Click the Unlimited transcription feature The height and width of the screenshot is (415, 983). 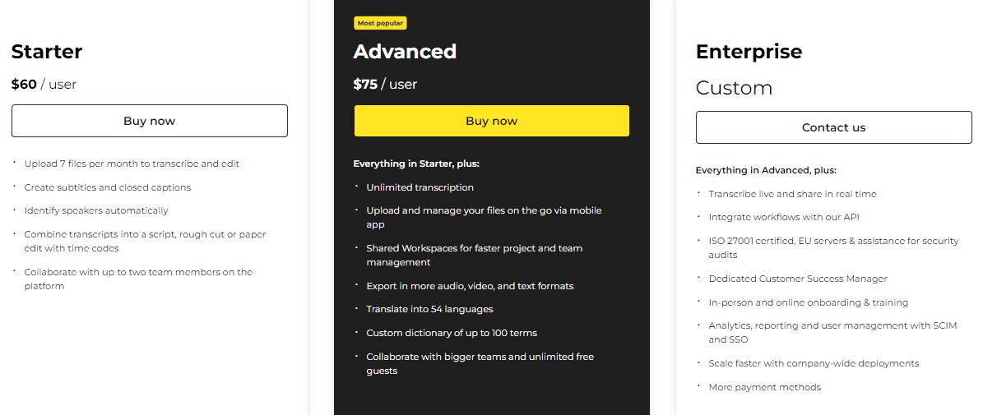click(420, 187)
